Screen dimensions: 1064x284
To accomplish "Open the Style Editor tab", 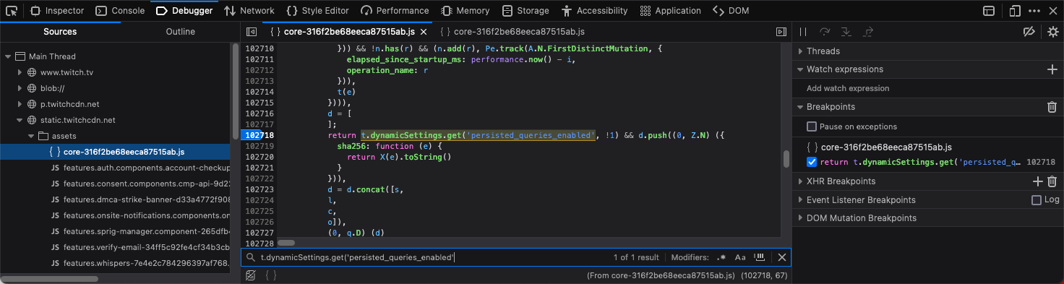I will [x=317, y=11].
